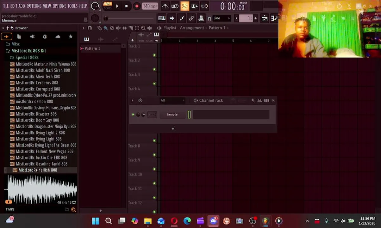Image resolution: width=381 pixels, height=228 pixels.
Task: Arm the record button
Action: (137, 6)
